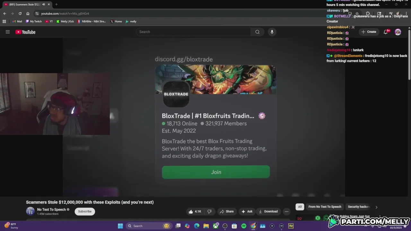The width and height of the screenshot is (411, 231).
Task: Open site information icon in address bar
Action: coord(37,13)
